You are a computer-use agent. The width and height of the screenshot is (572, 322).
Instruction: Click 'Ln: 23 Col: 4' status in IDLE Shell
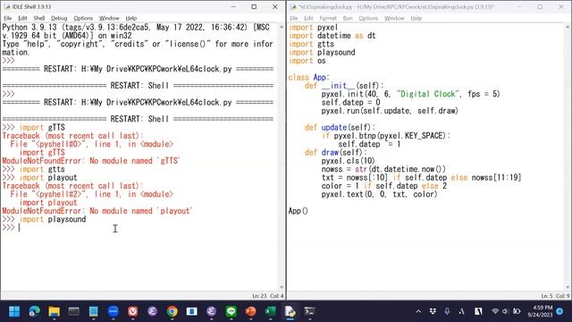268,296
